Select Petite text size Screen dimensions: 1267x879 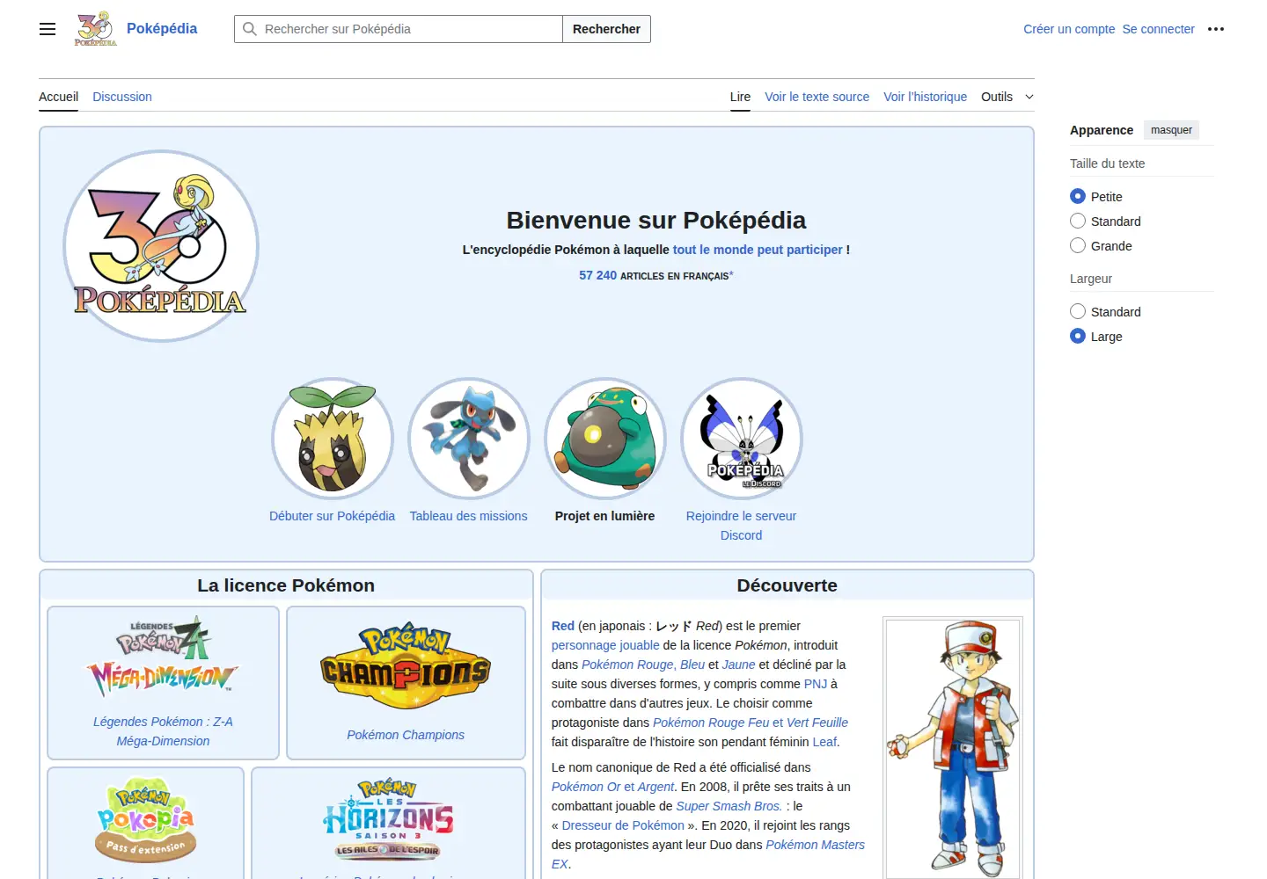(x=1078, y=196)
